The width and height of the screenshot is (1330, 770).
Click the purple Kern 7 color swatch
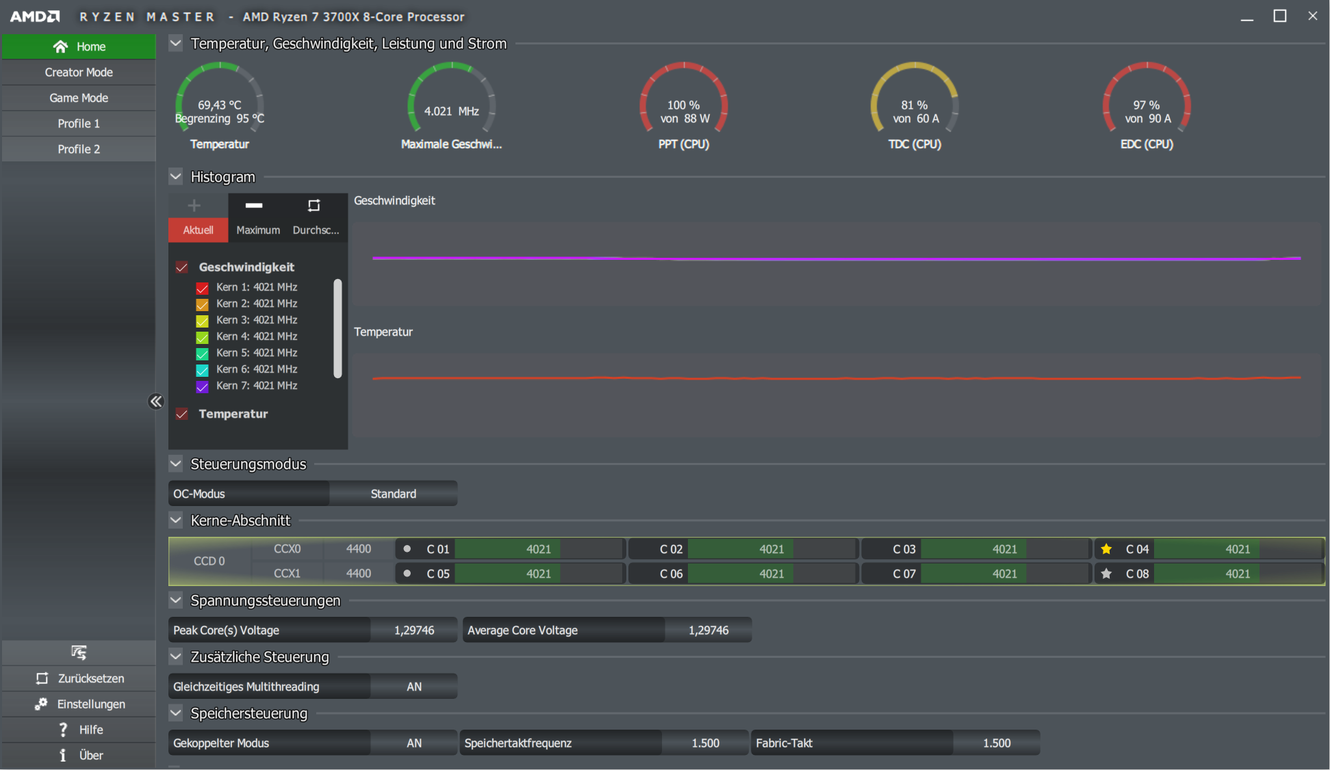click(x=202, y=386)
